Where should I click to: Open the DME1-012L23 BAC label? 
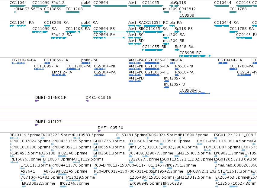48,122
